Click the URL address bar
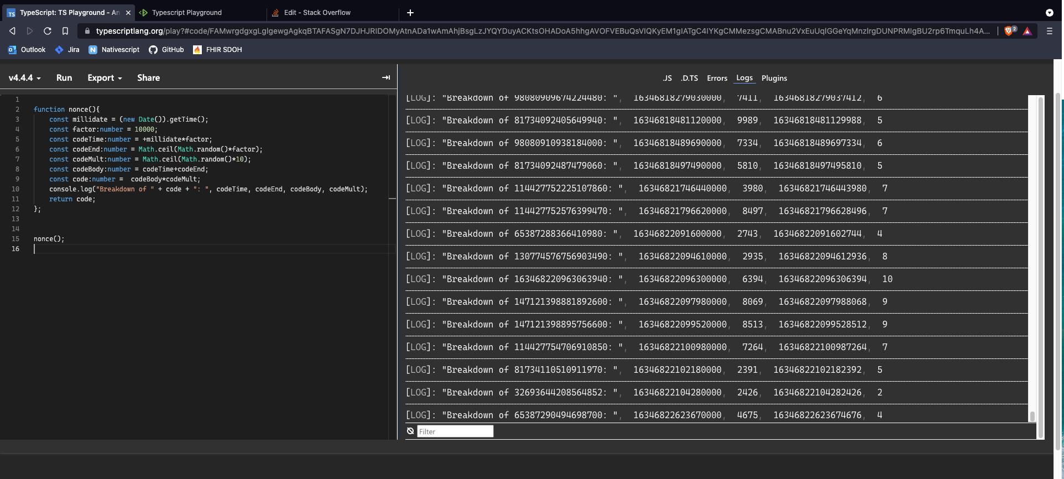The height and width of the screenshot is (479, 1064). [542, 31]
